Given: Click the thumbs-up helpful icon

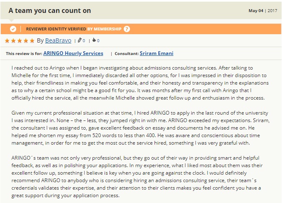Looking at the screenshot, I should click(94, 40).
